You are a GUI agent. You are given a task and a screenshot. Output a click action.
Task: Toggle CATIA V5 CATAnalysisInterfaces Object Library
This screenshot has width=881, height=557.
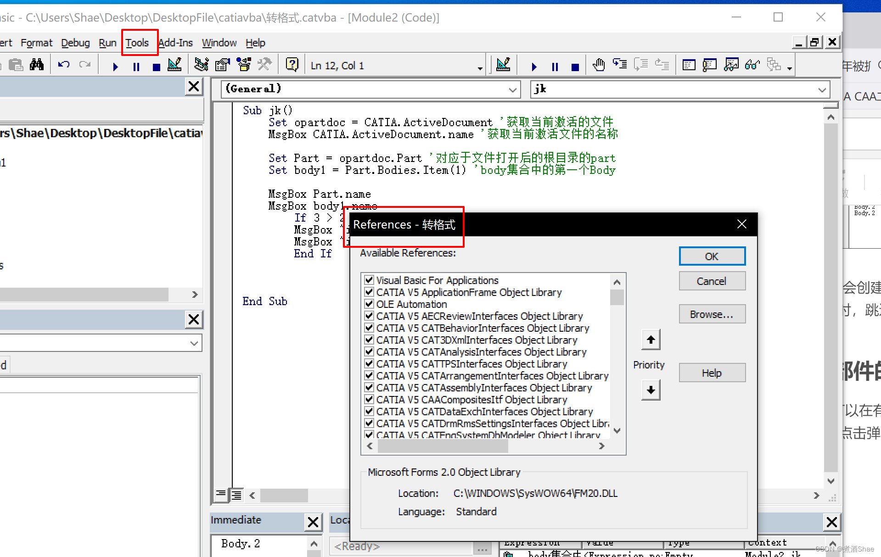(x=369, y=351)
